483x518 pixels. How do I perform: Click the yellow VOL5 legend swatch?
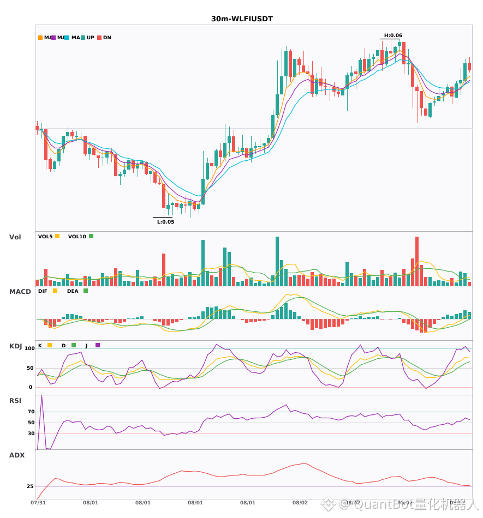point(57,236)
